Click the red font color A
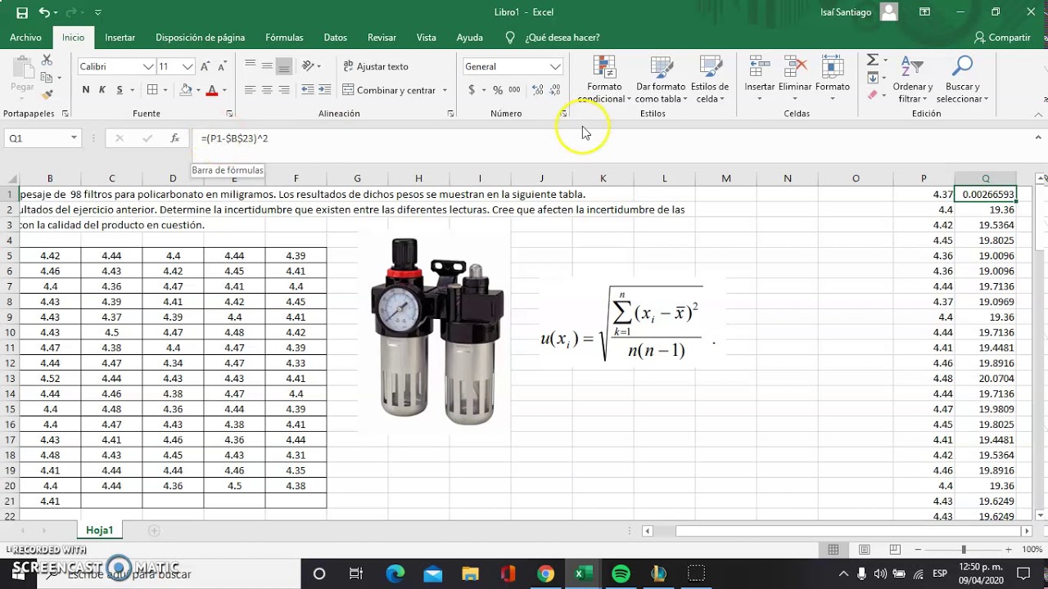Image resolution: width=1048 pixels, height=589 pixels. tap(212, 90)
